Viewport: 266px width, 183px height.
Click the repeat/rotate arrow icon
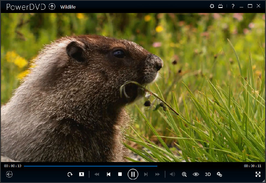tap(70, 174)
